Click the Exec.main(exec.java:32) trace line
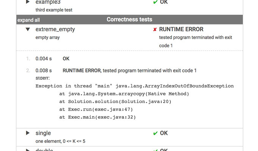Screen dimensions: 258x151 (x=97, y=117)
